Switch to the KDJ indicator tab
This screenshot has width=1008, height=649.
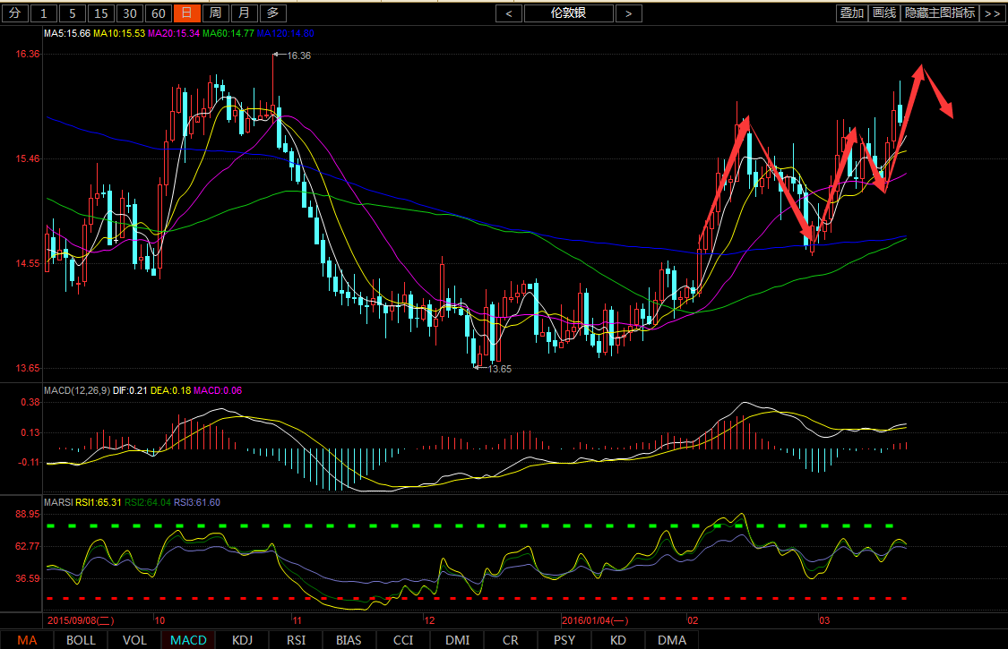point(242,640)
